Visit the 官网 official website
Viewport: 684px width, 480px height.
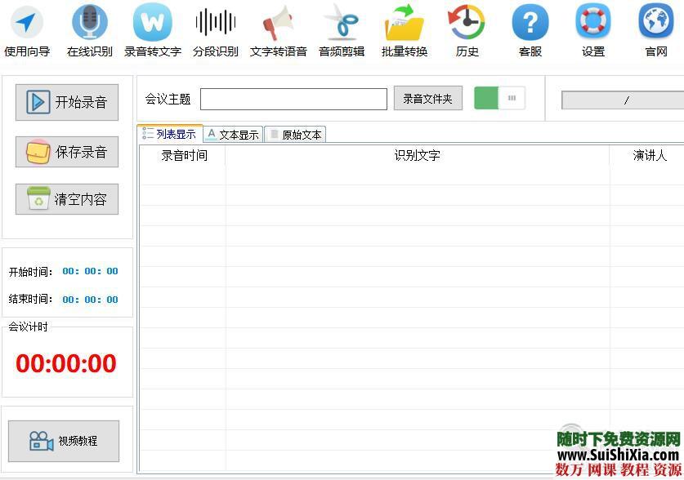[x=655, y=29]
